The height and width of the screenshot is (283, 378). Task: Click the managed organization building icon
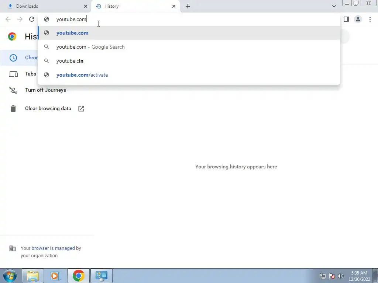pyautogui.click(x=13, y=248)
